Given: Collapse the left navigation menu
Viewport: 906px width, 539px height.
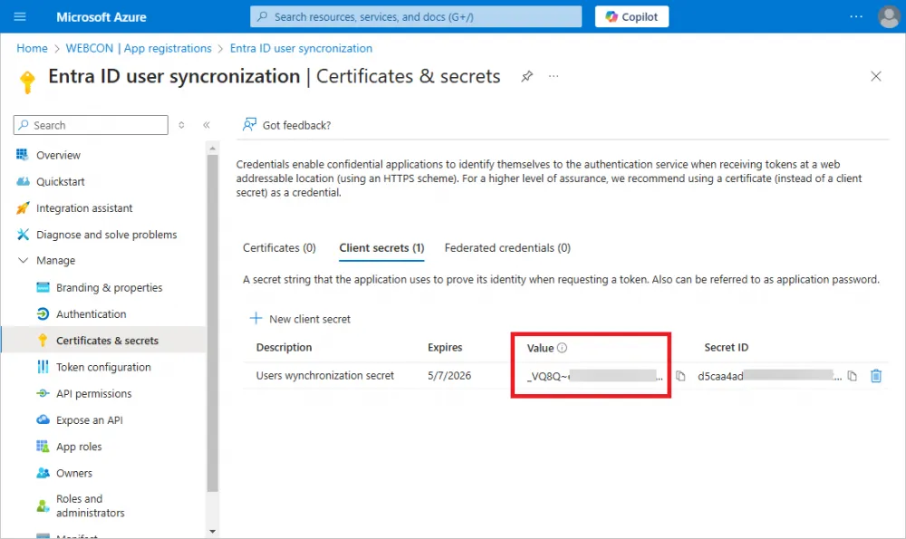Looking at the screenshot, I should tap(207, 125).
